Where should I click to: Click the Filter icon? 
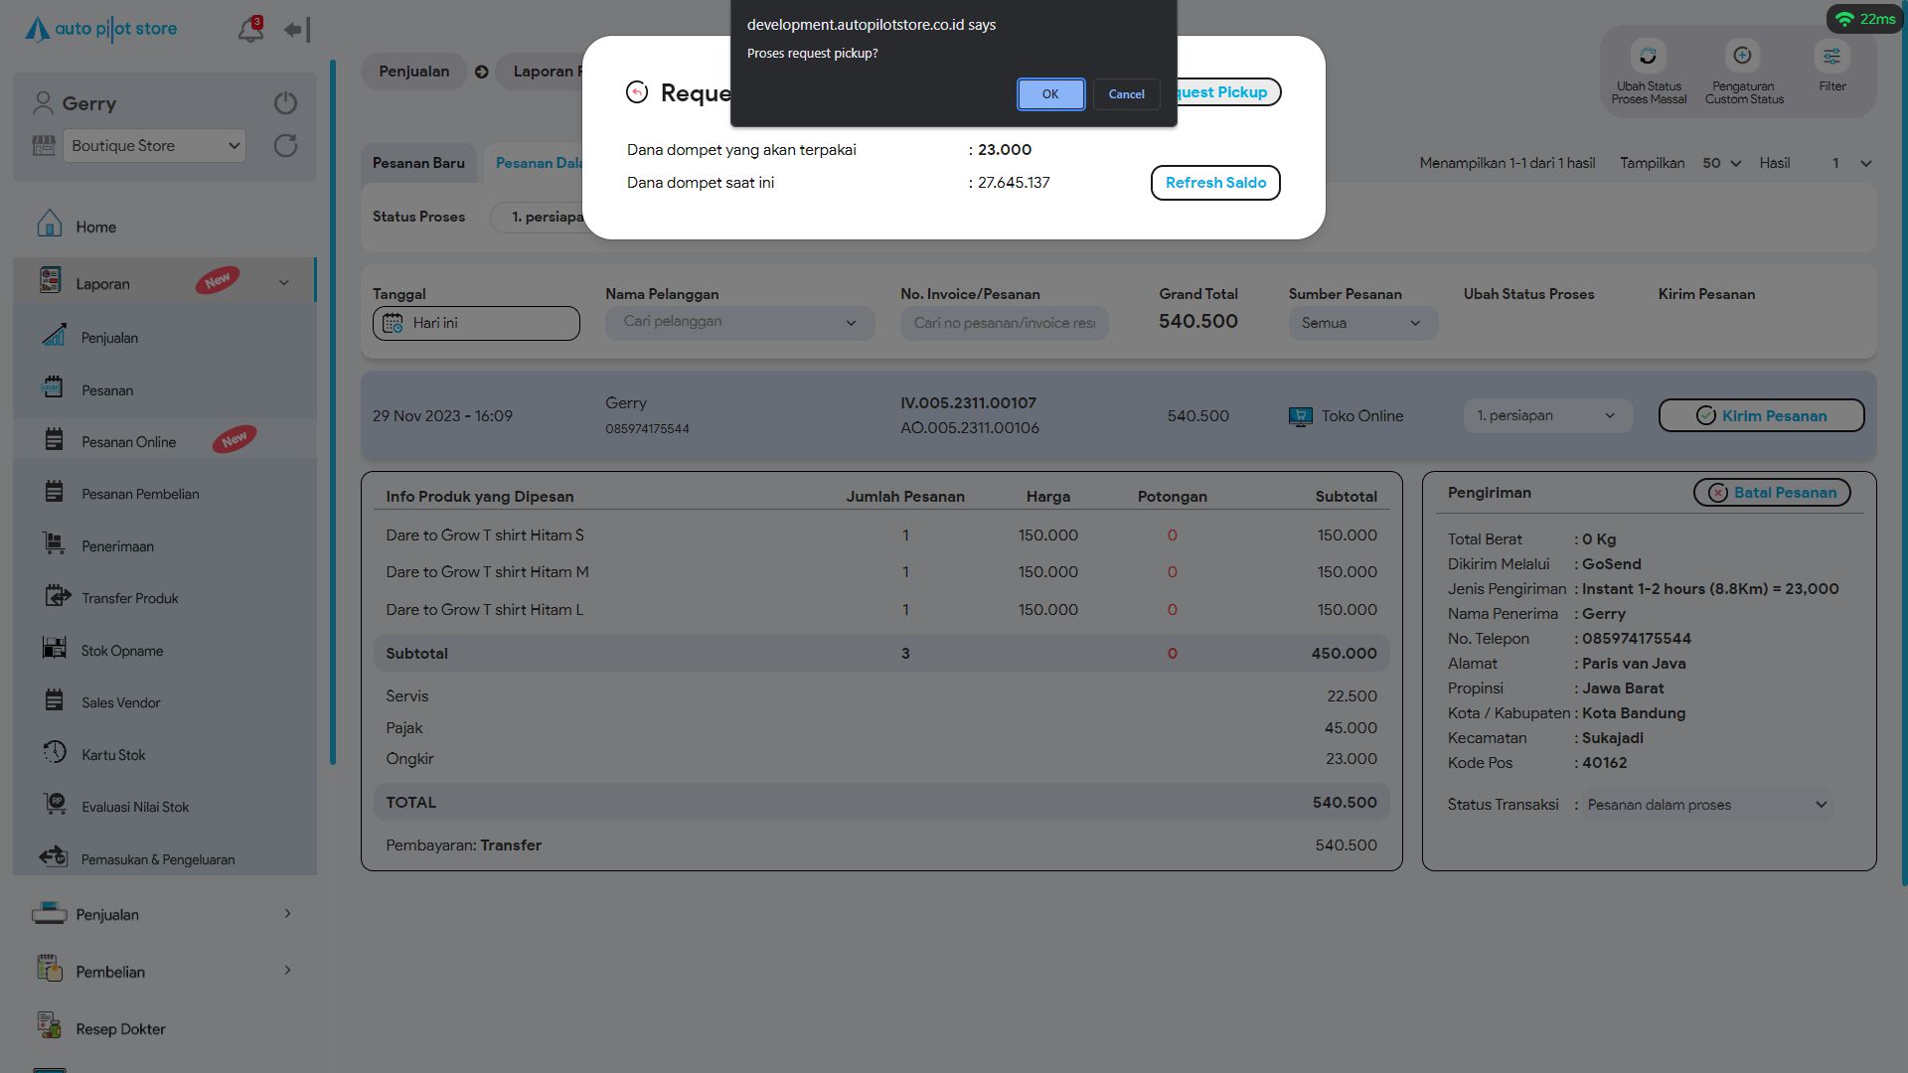pyautogui.click(x=1831, y=57)
